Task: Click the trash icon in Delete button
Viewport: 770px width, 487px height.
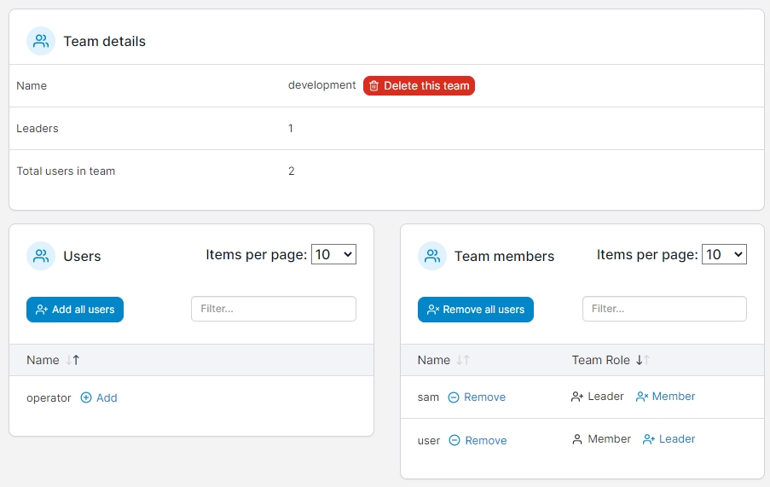Action: pos(374,86)
